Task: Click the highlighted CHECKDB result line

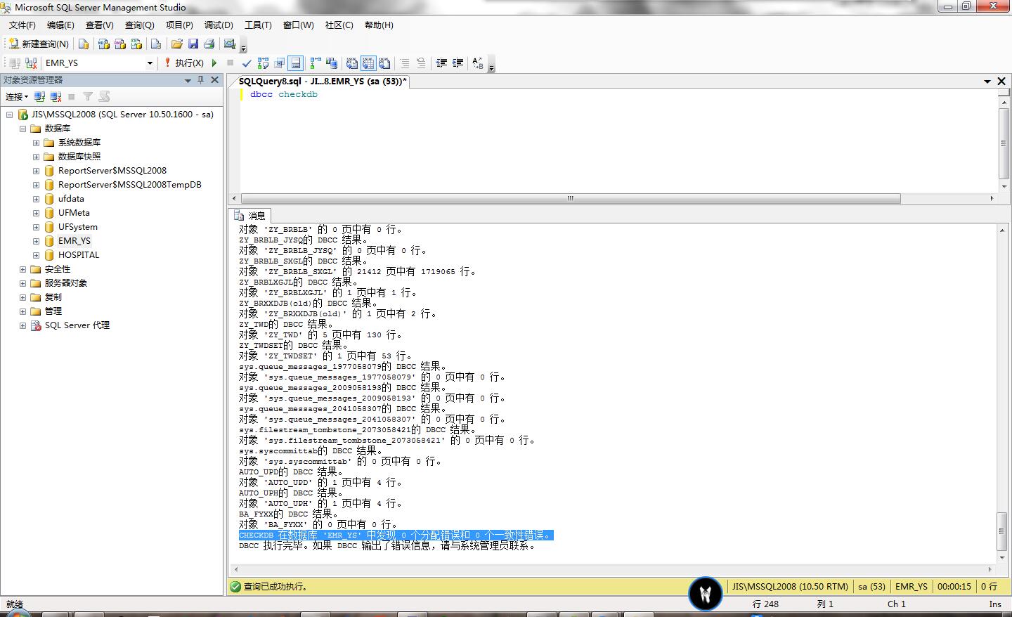Action: point(396,535)
